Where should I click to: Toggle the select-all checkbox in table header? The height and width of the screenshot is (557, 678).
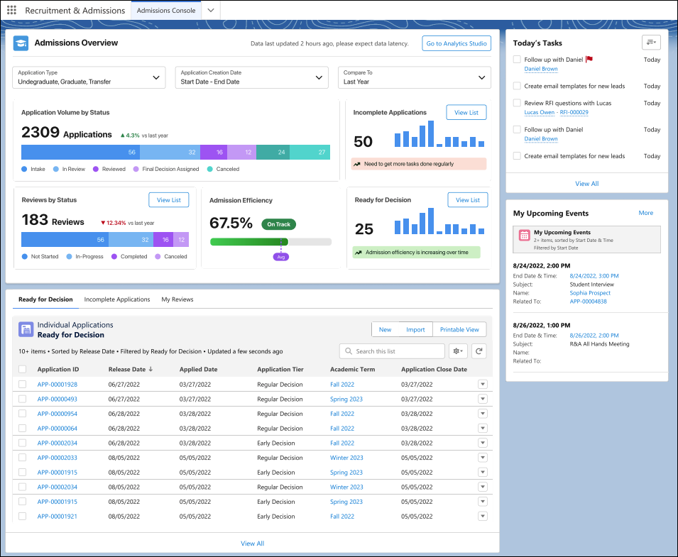pyautogui.click(x=23, y=369)
